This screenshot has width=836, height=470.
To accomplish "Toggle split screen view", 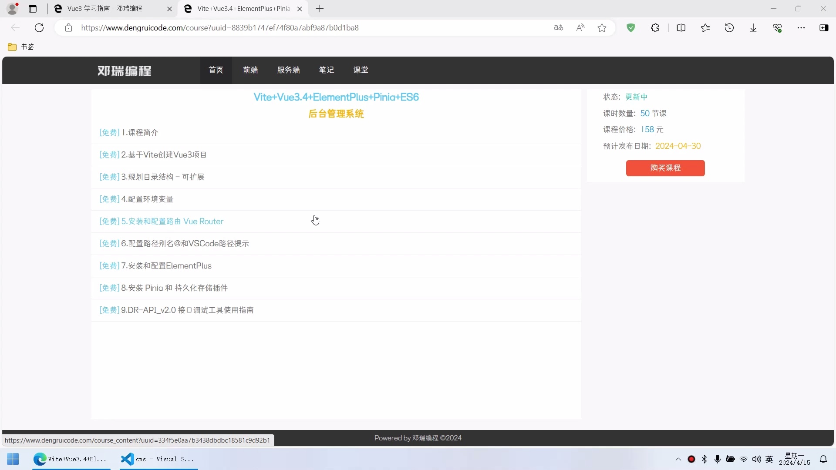I will pyautogui.click(x=681, y=27).
